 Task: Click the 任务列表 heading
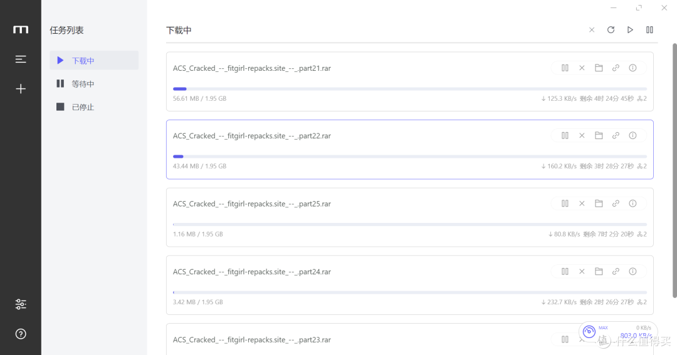pos(66,30)
